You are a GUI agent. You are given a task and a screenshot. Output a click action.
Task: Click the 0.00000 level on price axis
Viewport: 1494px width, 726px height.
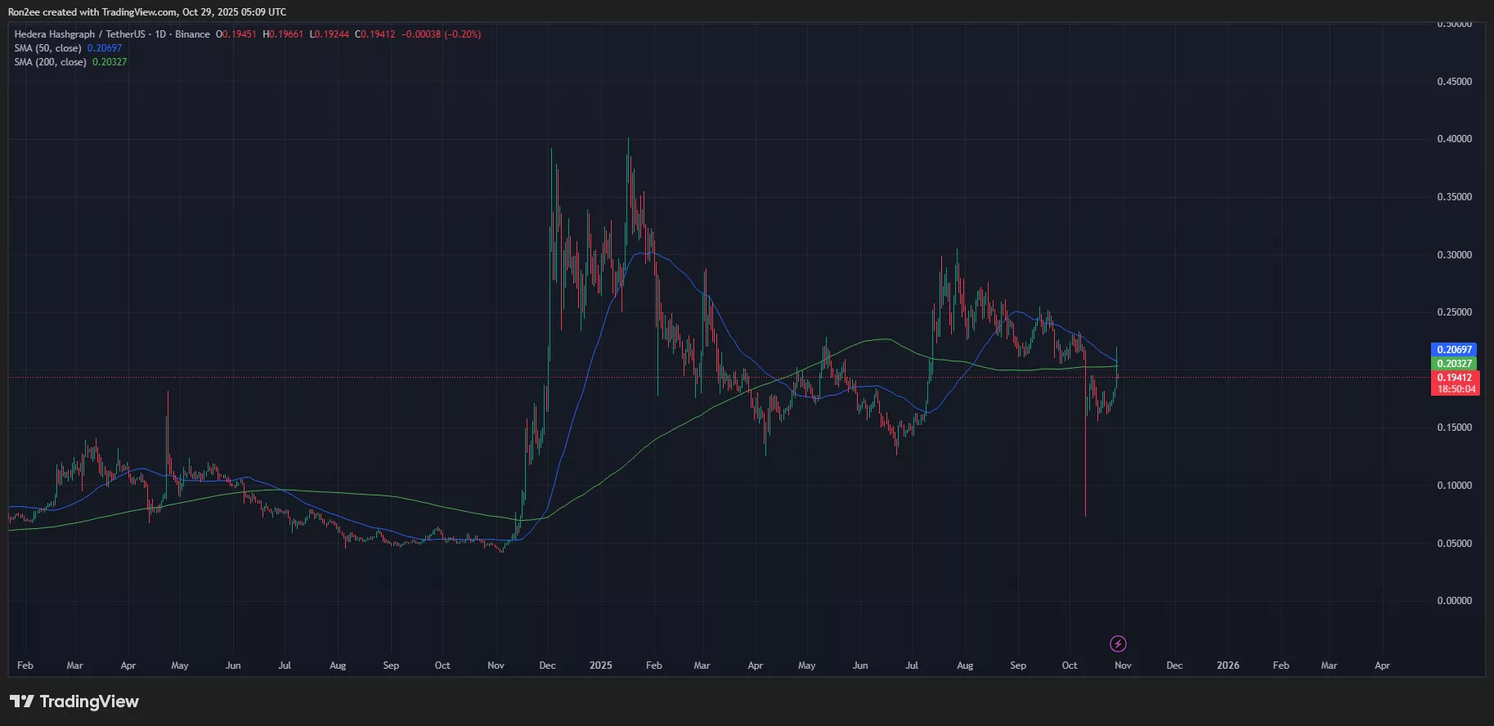(x=1454, y=601)
